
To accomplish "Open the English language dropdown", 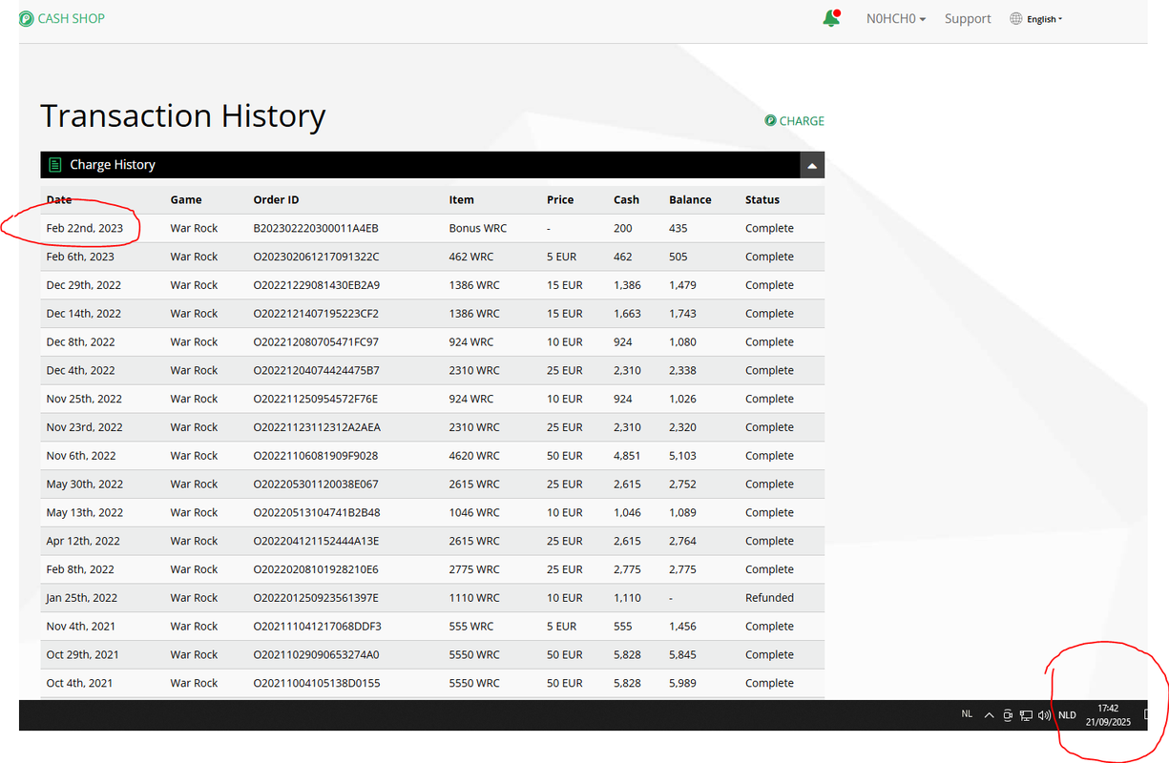I will click(1045, 19).
